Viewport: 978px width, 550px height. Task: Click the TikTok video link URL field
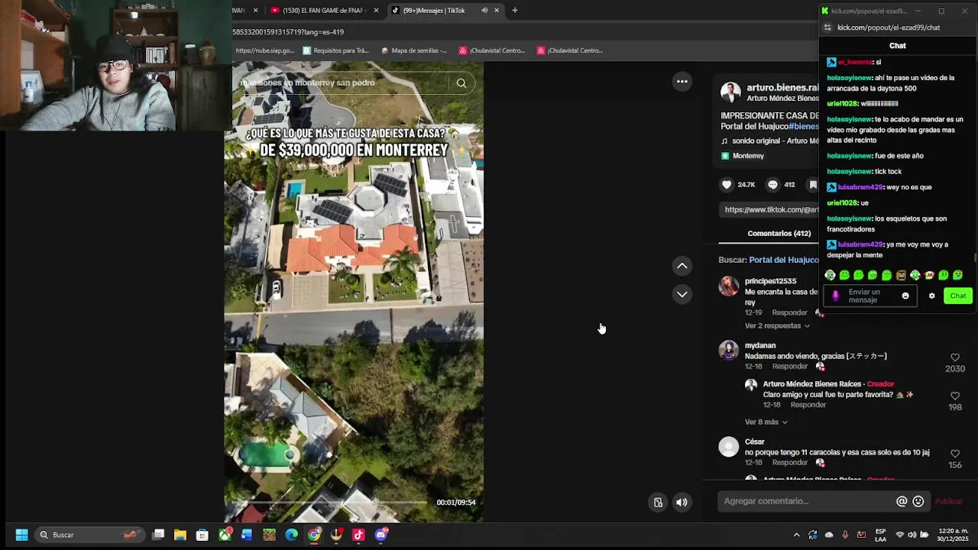tap(770, 209)
